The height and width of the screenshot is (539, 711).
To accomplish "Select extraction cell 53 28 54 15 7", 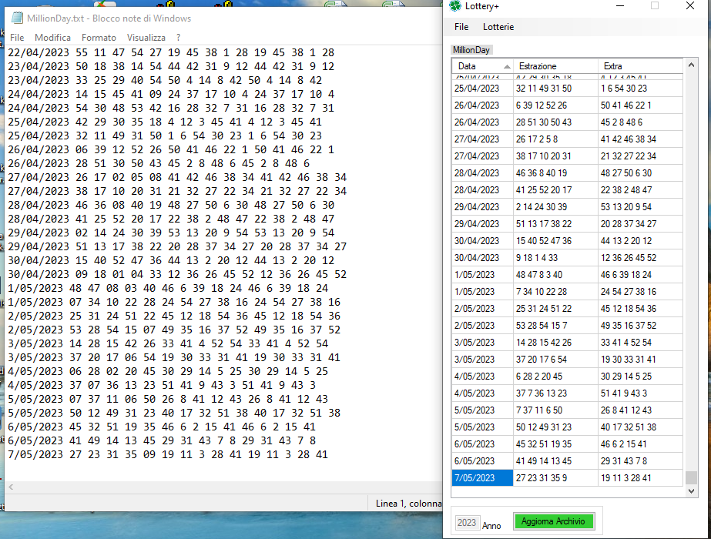I will click(555, 326).
